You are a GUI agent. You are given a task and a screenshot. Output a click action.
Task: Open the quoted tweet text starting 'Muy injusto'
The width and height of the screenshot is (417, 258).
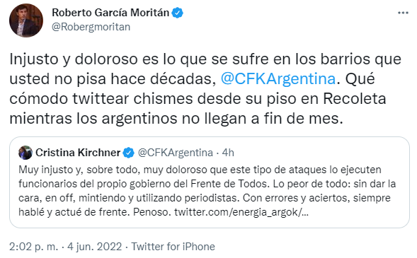207,191
